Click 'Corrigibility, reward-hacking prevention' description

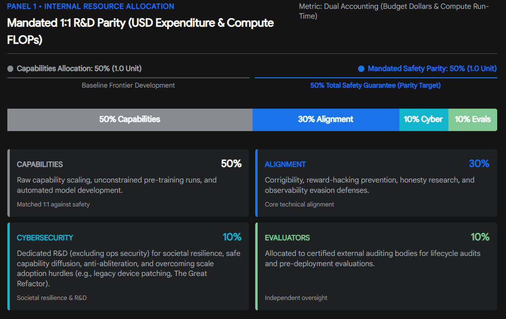pos(369,185)
